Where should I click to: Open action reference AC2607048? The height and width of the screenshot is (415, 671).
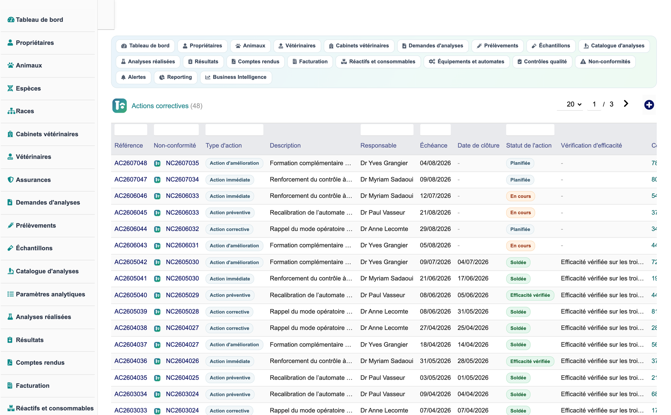click(131, 163)
